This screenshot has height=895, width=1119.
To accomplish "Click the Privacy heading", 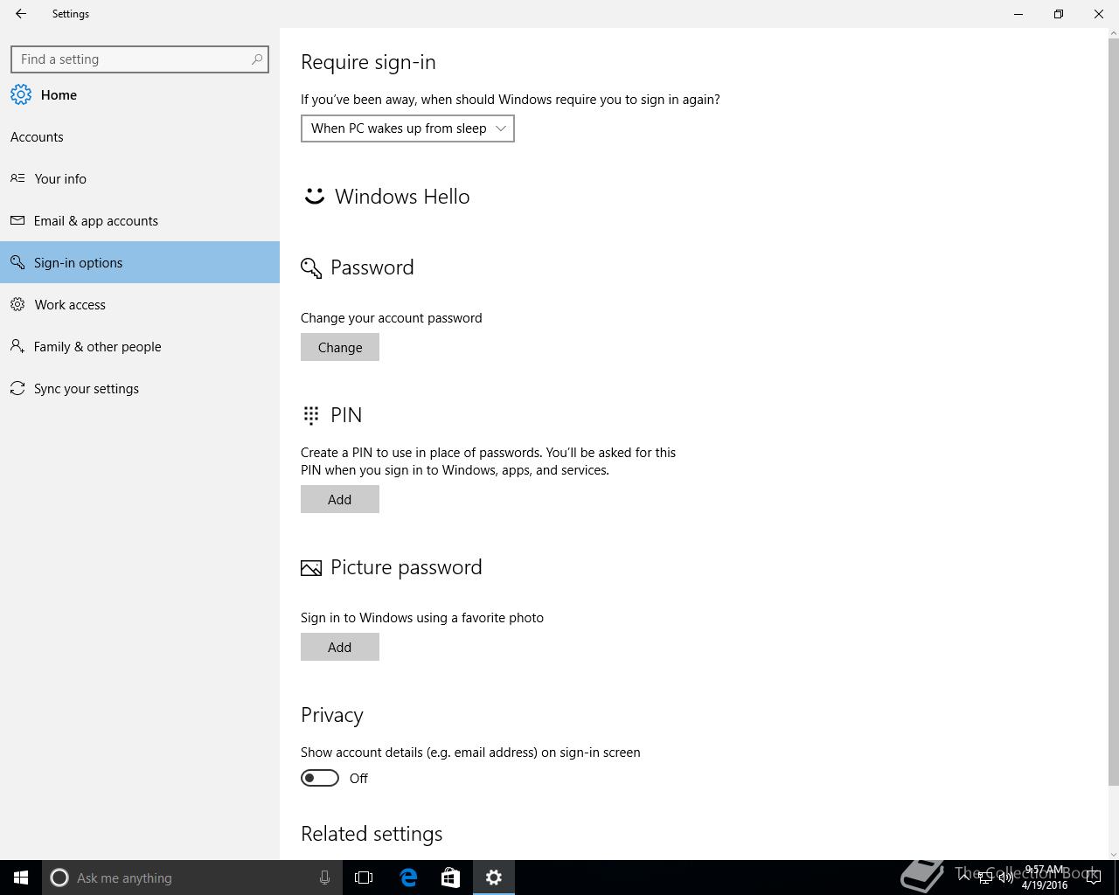I will click(332, 715).
